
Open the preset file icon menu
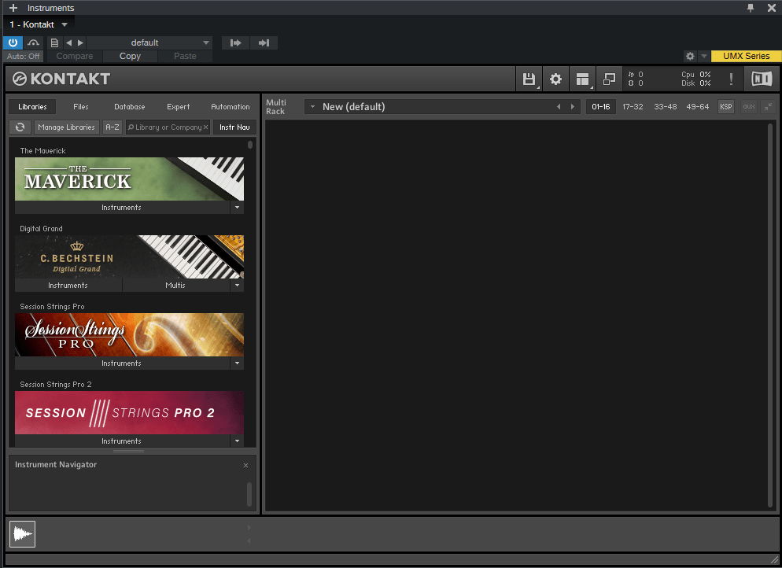pyautogui.click(x=54, y=43)
